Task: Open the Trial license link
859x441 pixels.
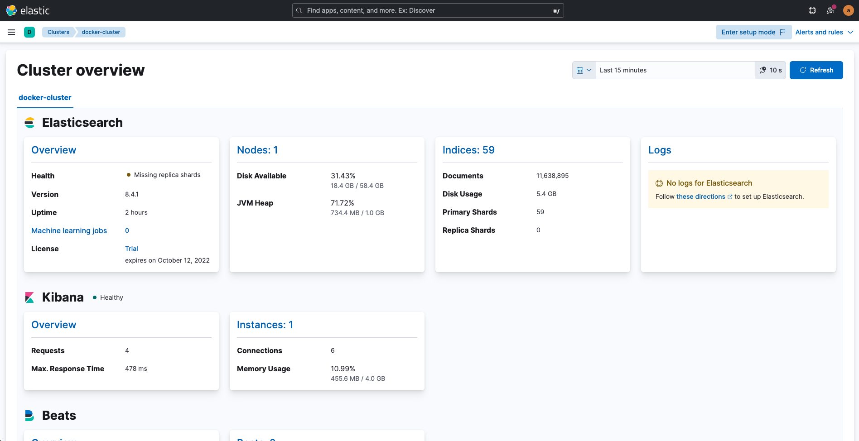Action: tap(131, 249)
